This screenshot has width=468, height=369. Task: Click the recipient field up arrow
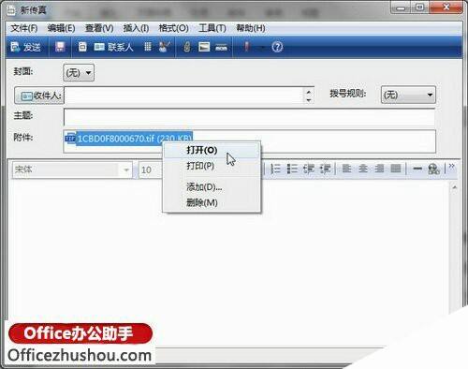(x=309, y=92)
